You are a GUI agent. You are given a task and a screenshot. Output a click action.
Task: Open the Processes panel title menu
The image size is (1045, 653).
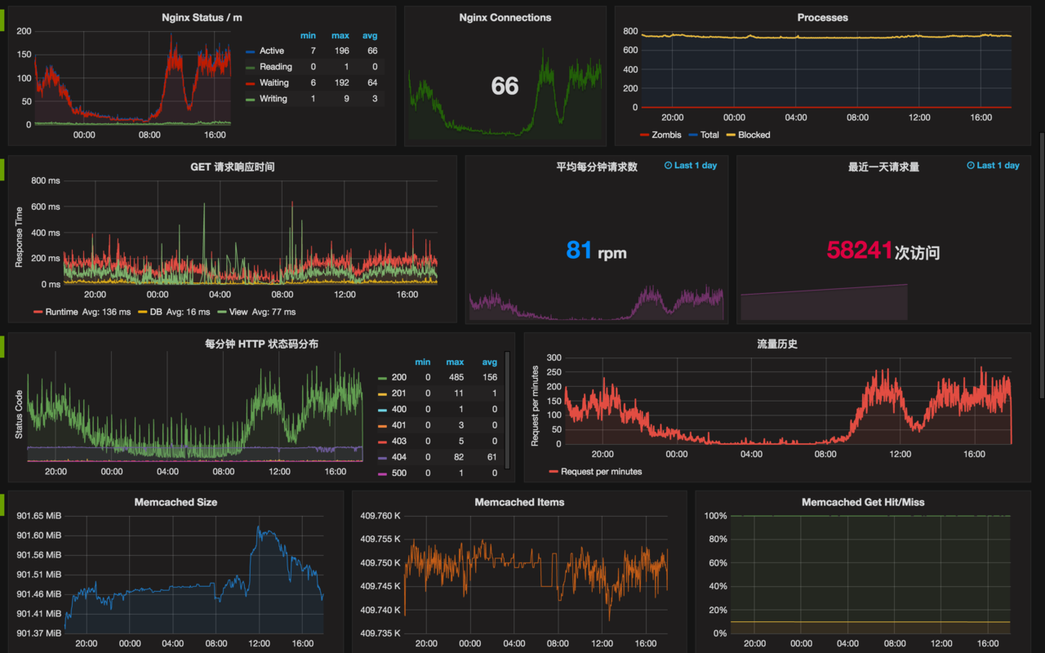(822, 18)
